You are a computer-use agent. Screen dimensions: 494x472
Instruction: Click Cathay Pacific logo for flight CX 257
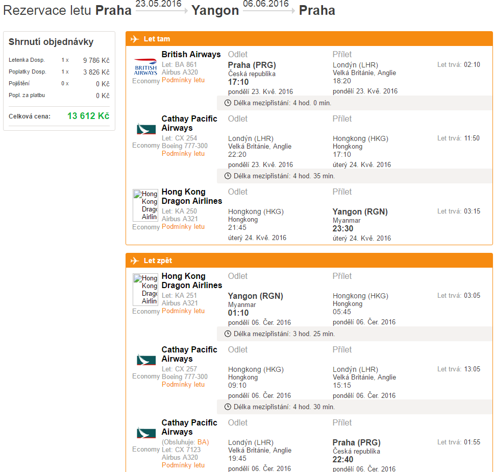click(146, 360)
